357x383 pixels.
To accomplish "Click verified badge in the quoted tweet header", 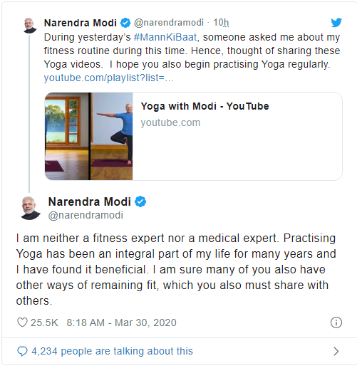I will [x=125, y=23].
